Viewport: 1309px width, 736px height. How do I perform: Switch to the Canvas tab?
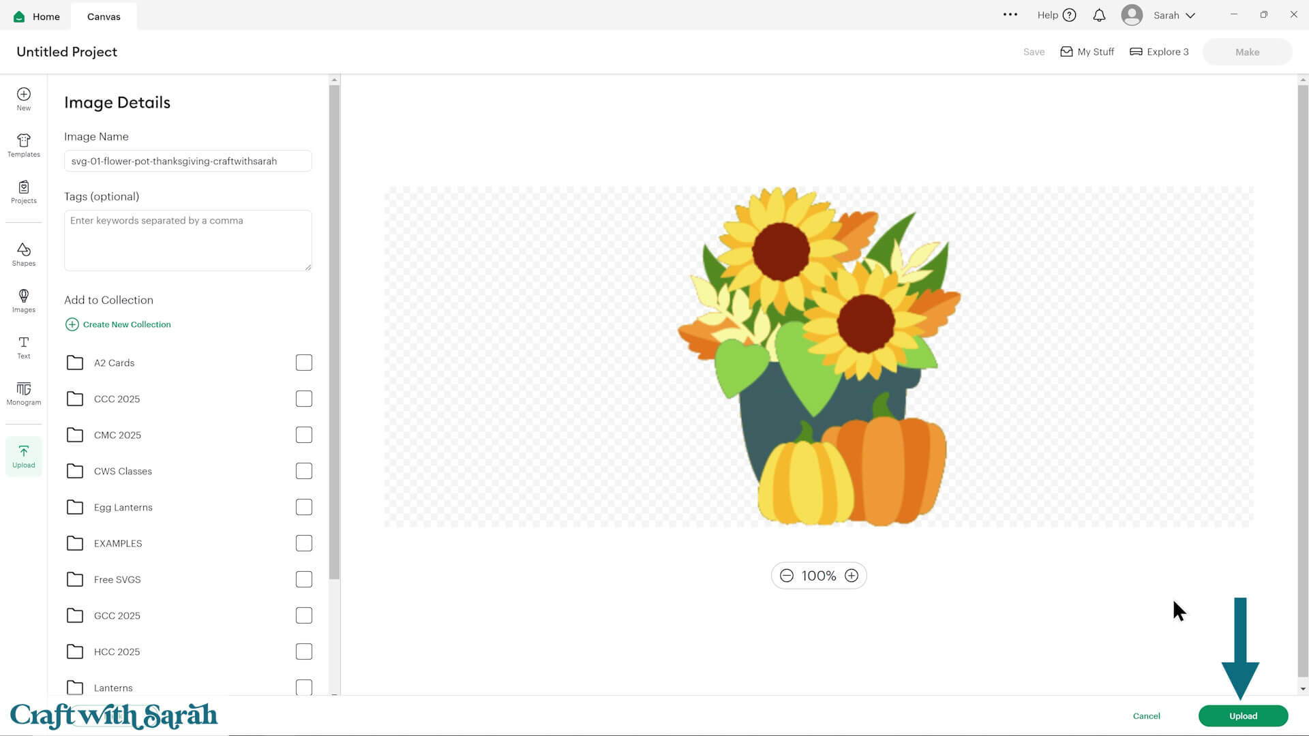104,16
